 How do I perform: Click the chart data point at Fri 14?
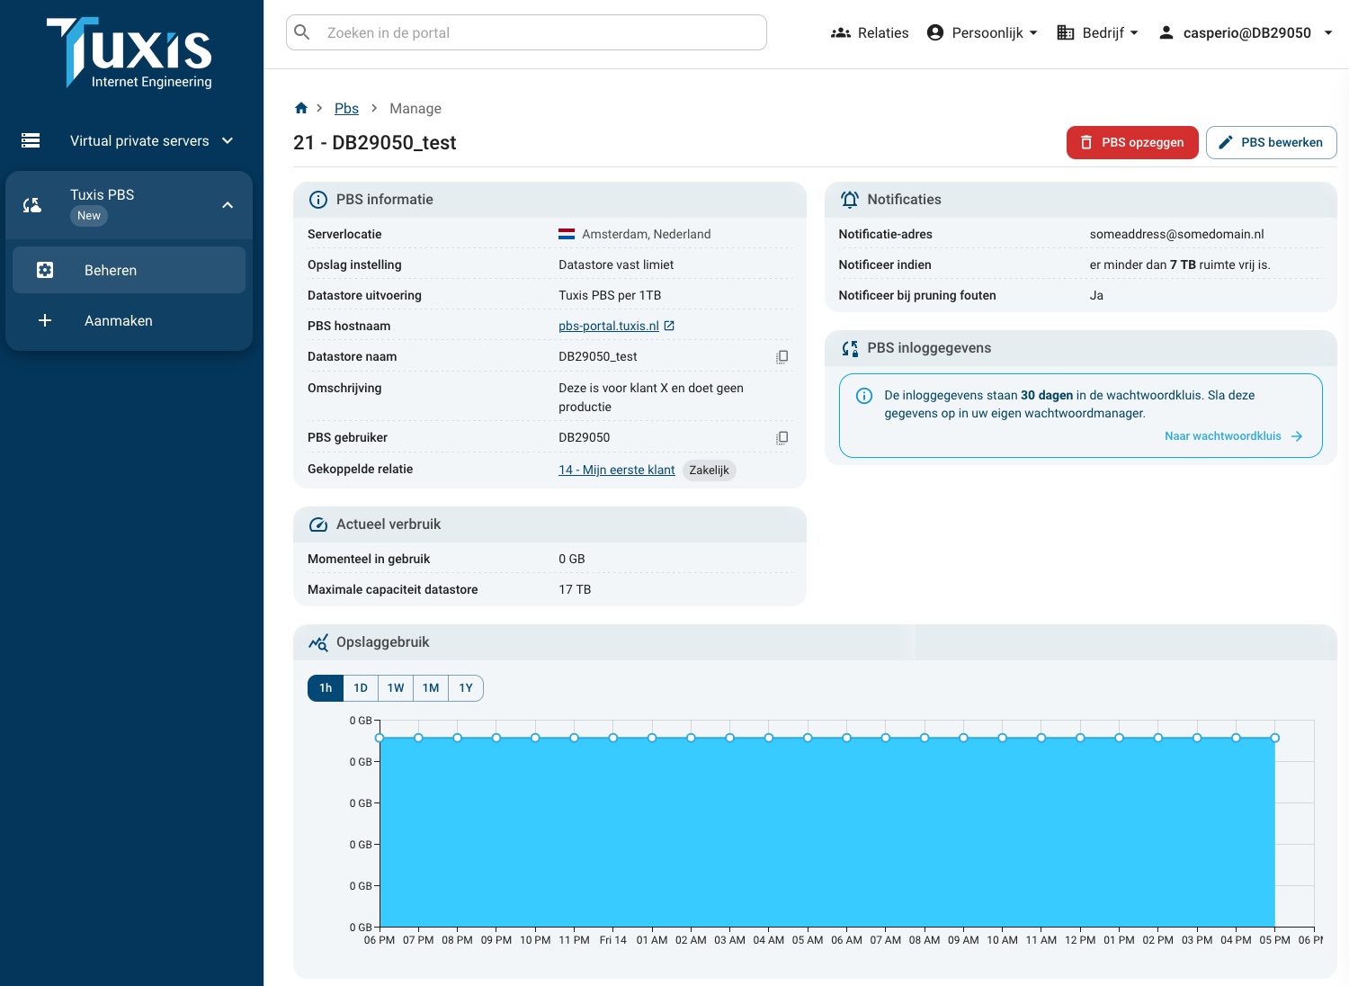612,738
